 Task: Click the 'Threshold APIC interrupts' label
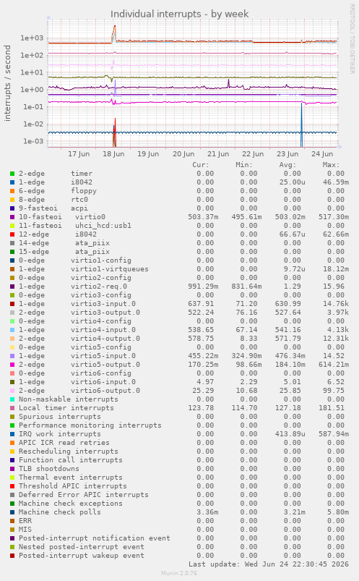[x=73, y=486]
